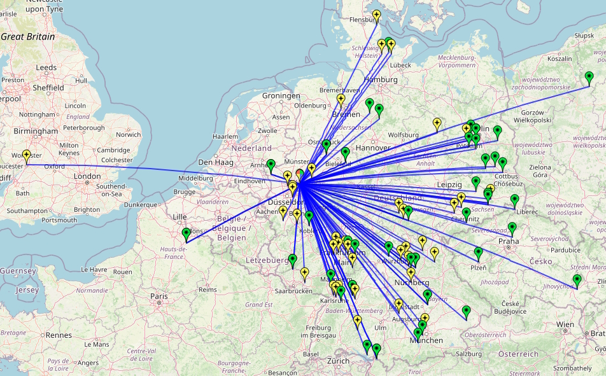Viewport: 606px width, 376px height.
Task: Select the yellow marker at Flensburg
Action: tap(376, 16)
